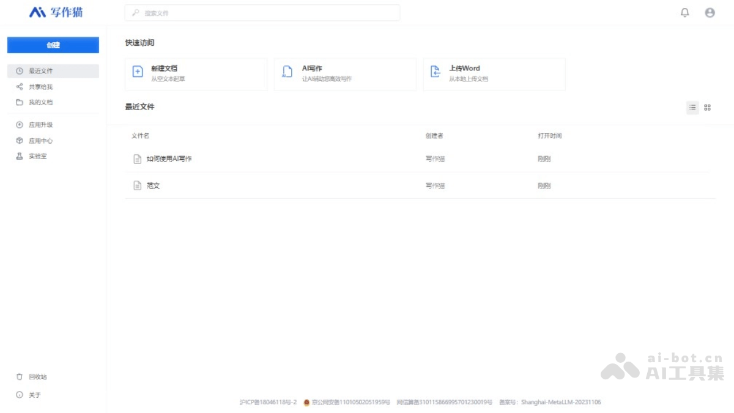Open the 回收站 trash bin
Screen dimensions: 734x413
pos(37,377)
